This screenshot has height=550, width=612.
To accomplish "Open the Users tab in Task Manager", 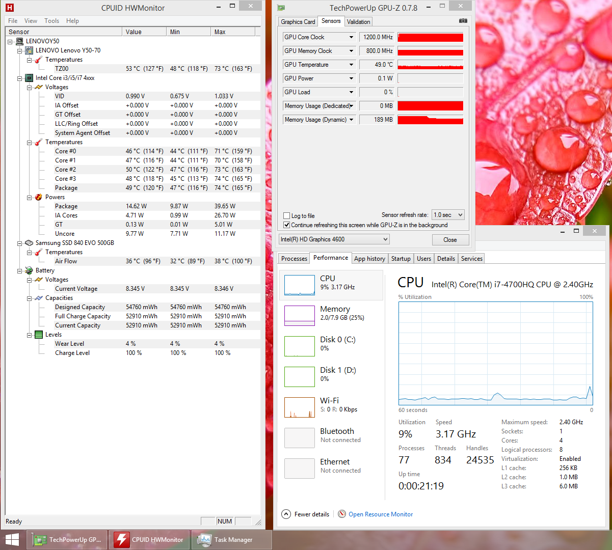I will click(x=424, y=259).
